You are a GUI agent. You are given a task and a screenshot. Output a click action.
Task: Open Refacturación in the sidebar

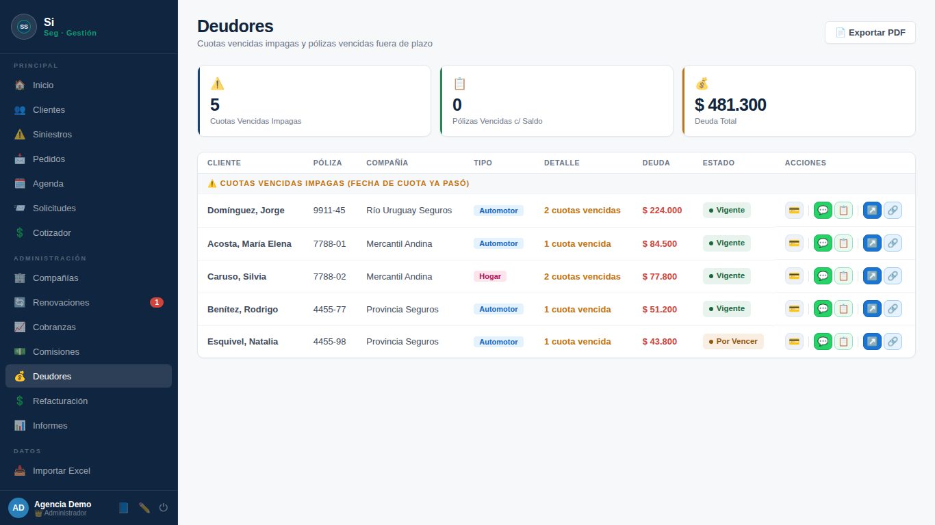(x=88, y=401)
